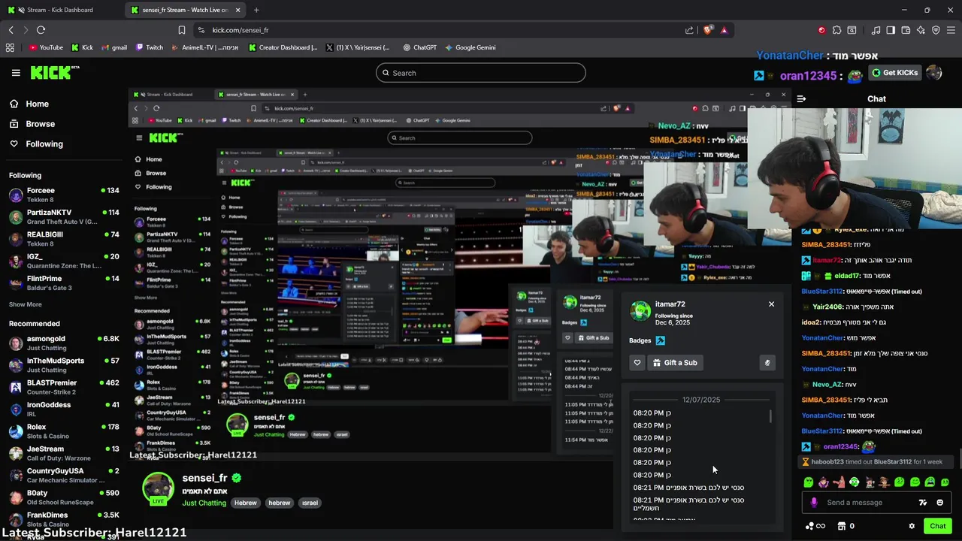Open REALBIGIII channel in sidebar
962x541 pixels.
(64, 238)
